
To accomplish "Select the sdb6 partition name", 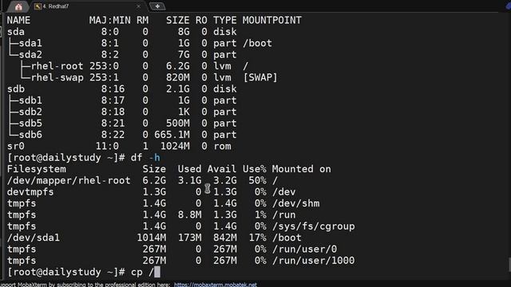I will pos(30,135).
